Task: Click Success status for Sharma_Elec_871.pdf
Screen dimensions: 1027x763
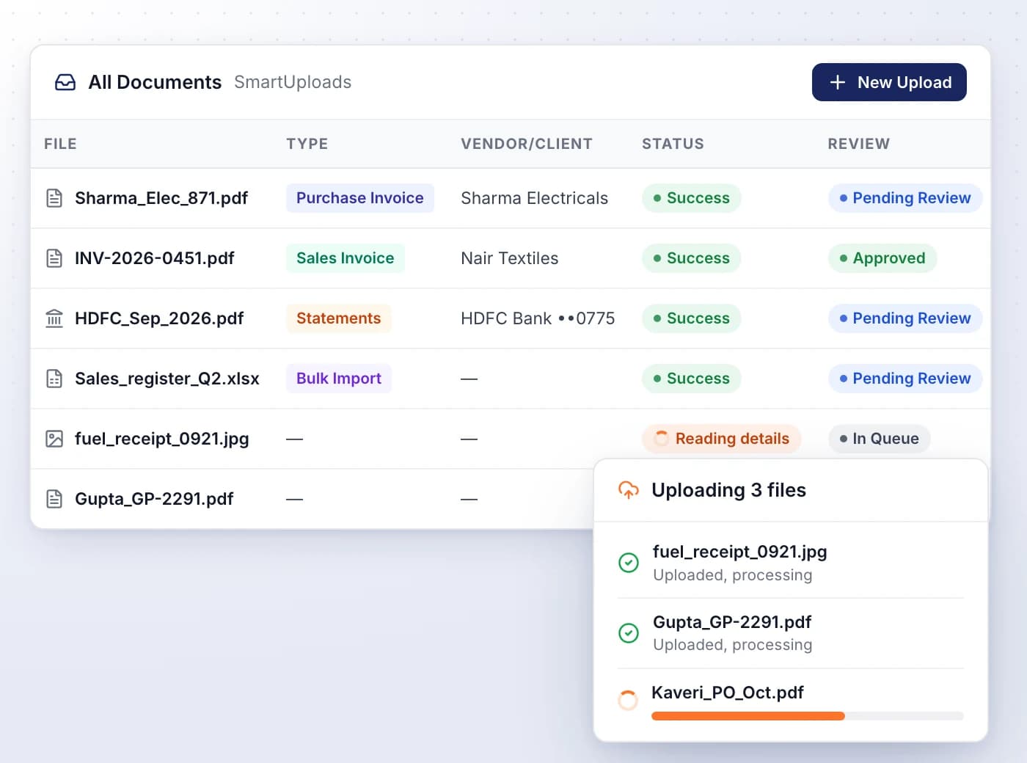Action: click(692, 198)
